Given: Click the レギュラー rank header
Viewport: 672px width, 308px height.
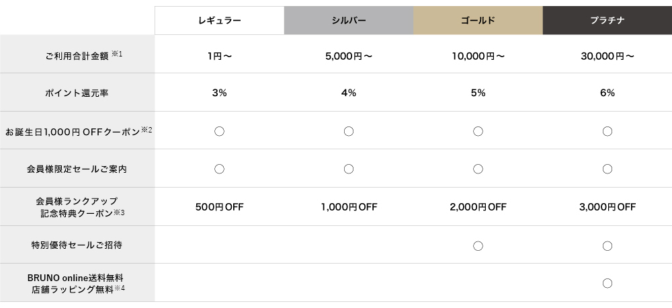Looking at the screenshot, I should [219, 21].
